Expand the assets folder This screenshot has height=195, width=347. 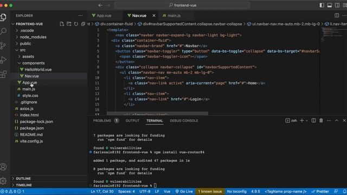(x=20, y=56)
